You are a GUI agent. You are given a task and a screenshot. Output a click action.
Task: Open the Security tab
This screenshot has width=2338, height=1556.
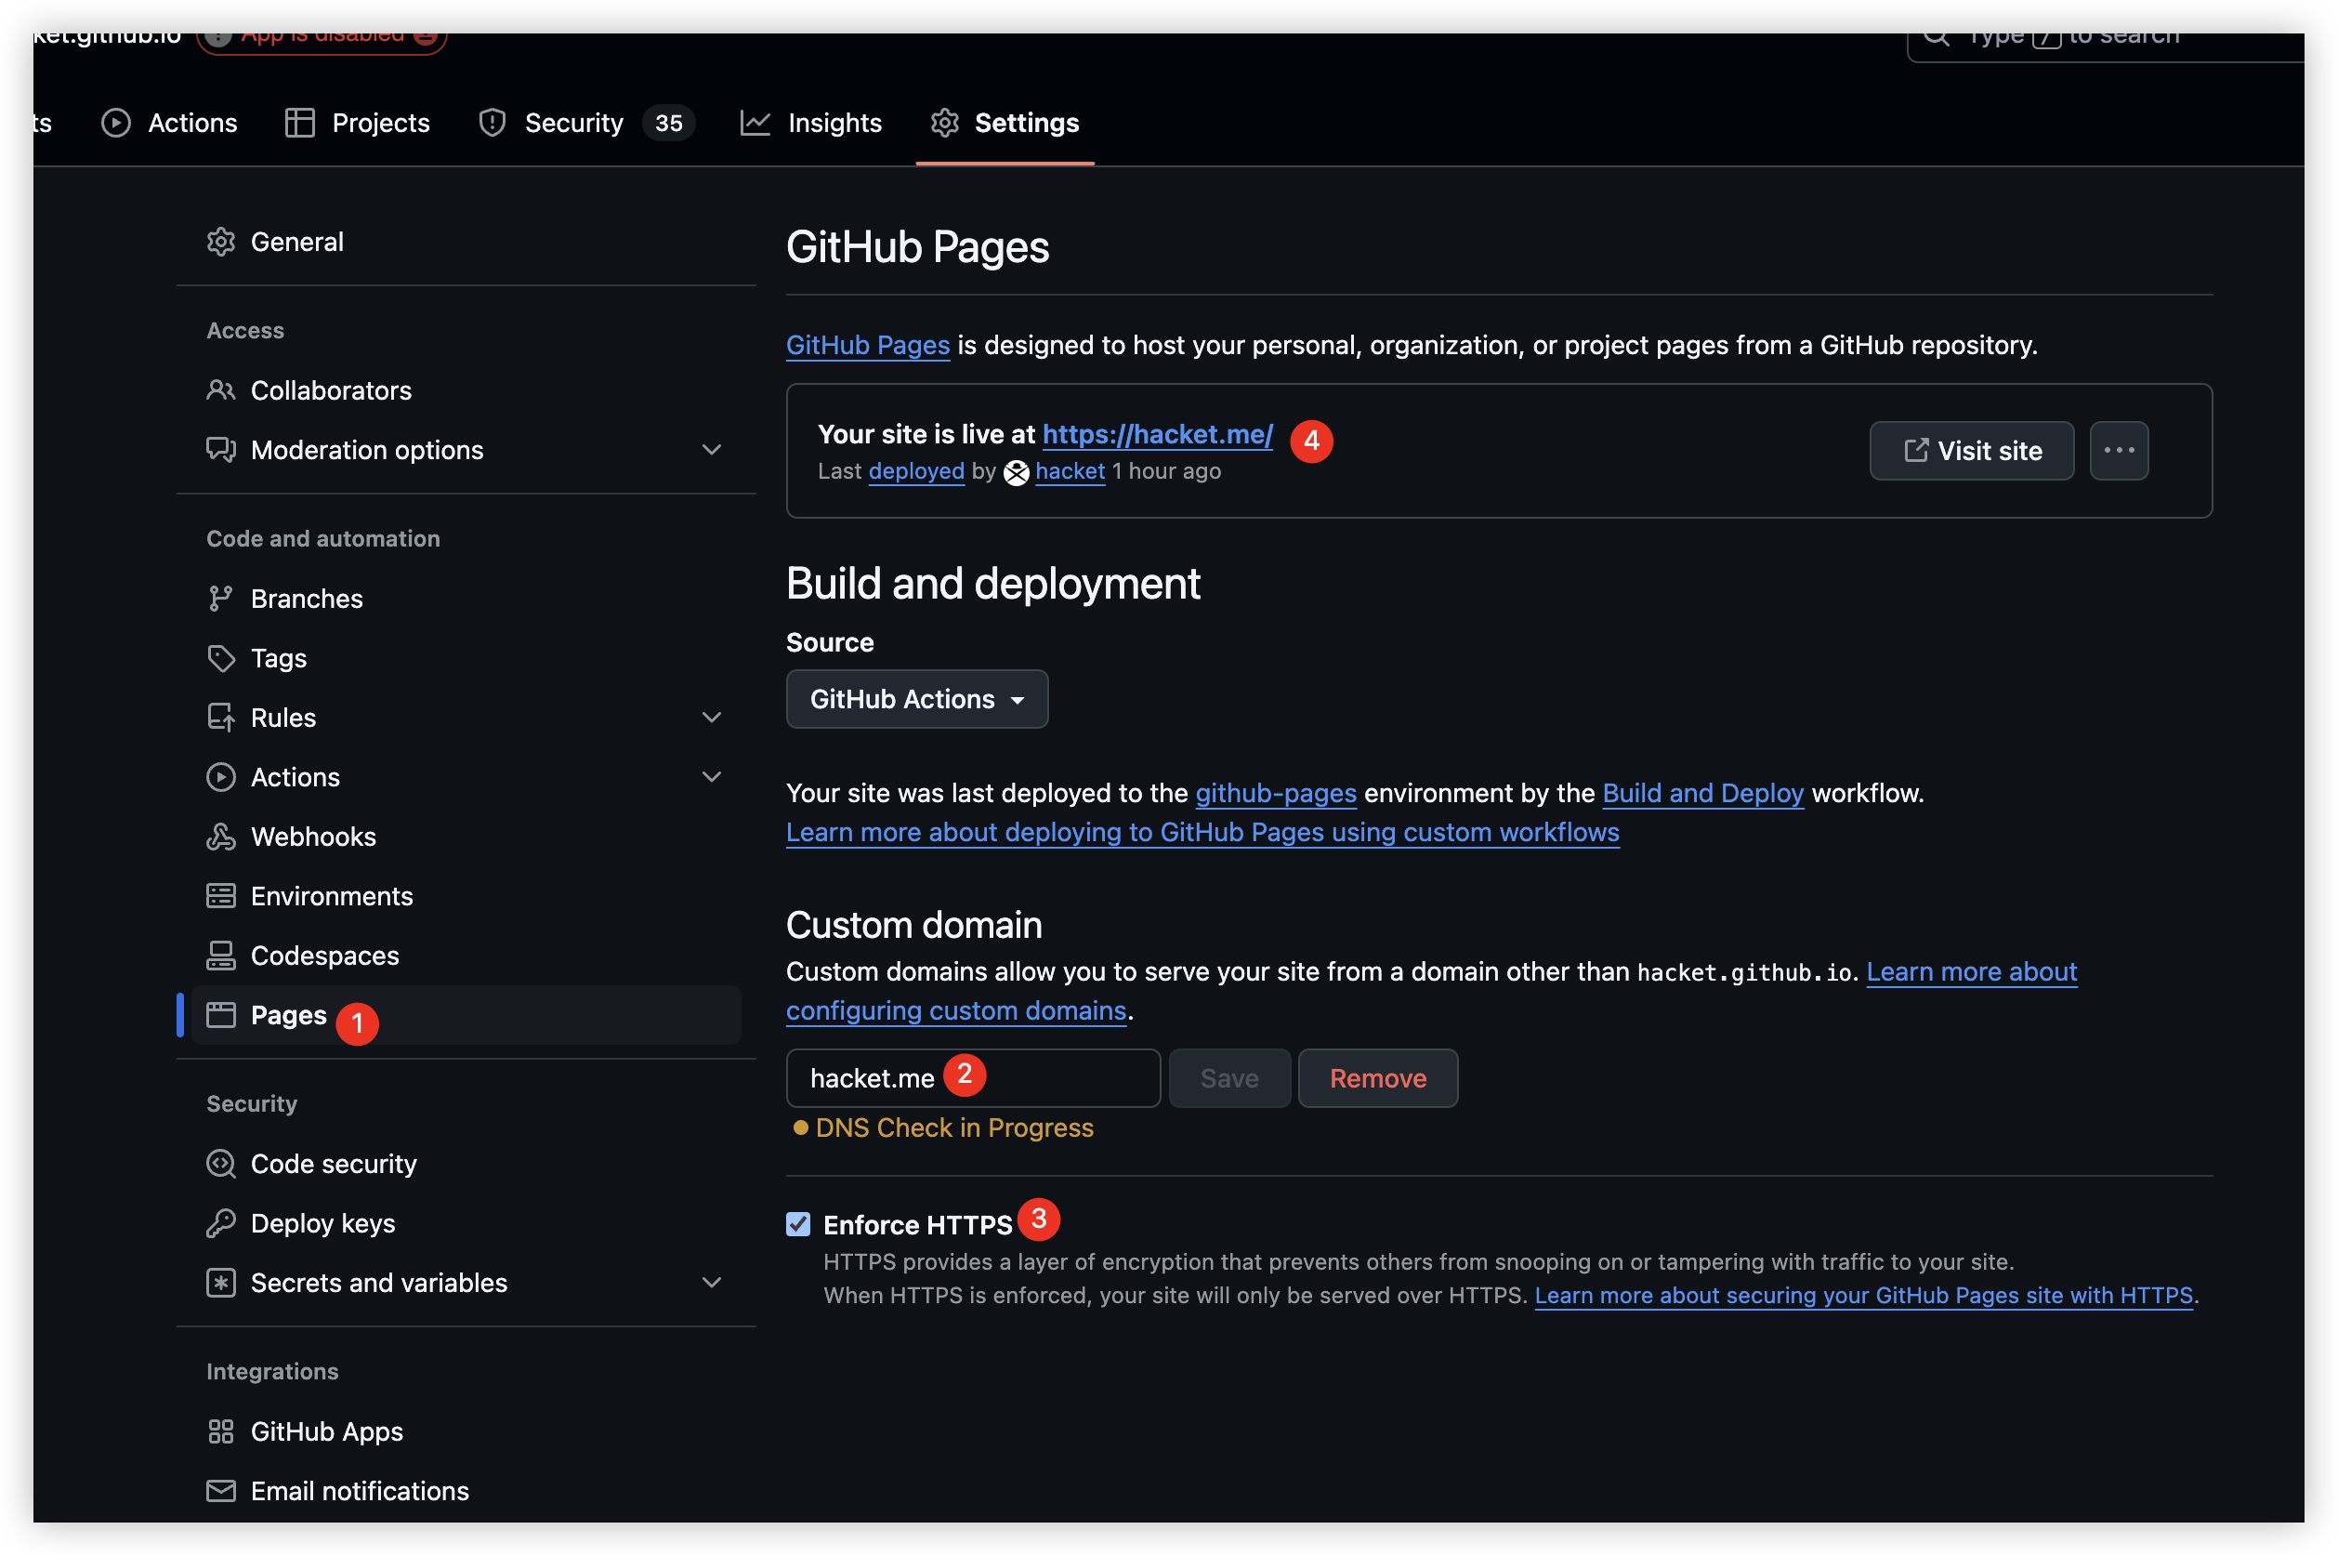586,123
